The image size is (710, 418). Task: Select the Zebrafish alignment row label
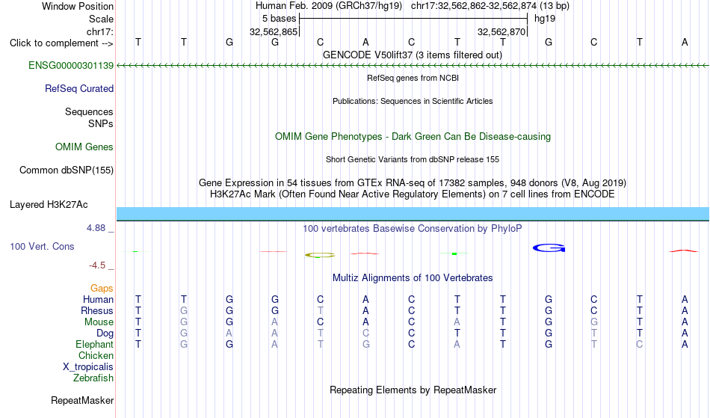[93, 378]
